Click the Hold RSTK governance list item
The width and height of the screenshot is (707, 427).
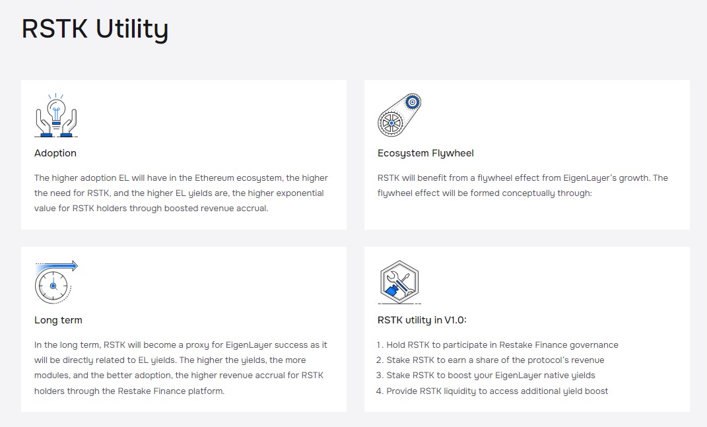click(497, 345)
